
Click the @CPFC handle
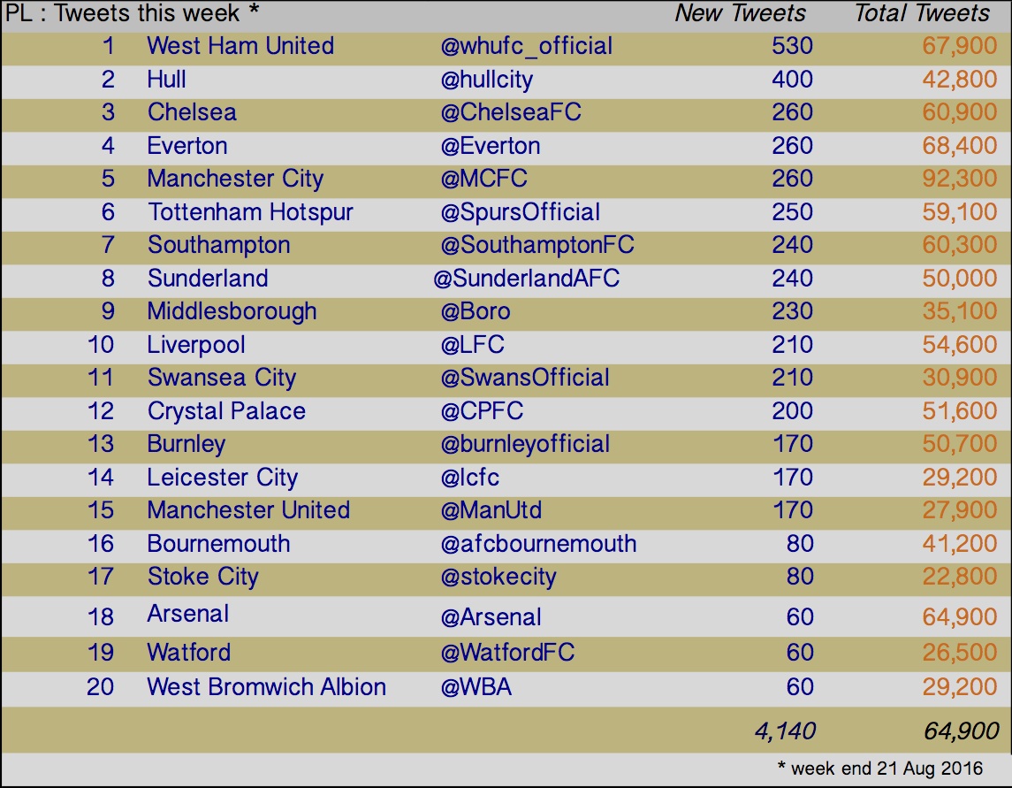point(482,411)
